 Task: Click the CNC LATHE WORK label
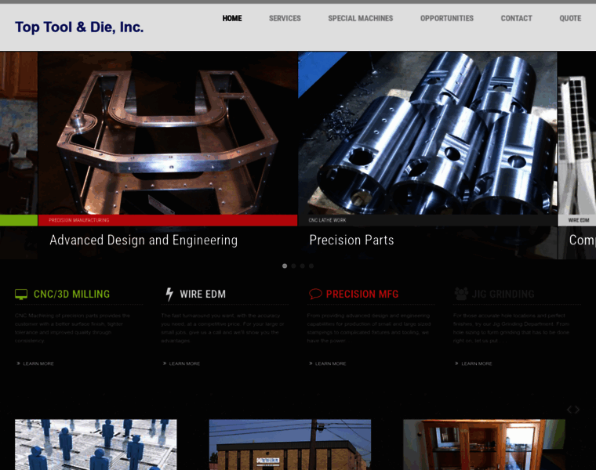(327, 220)
